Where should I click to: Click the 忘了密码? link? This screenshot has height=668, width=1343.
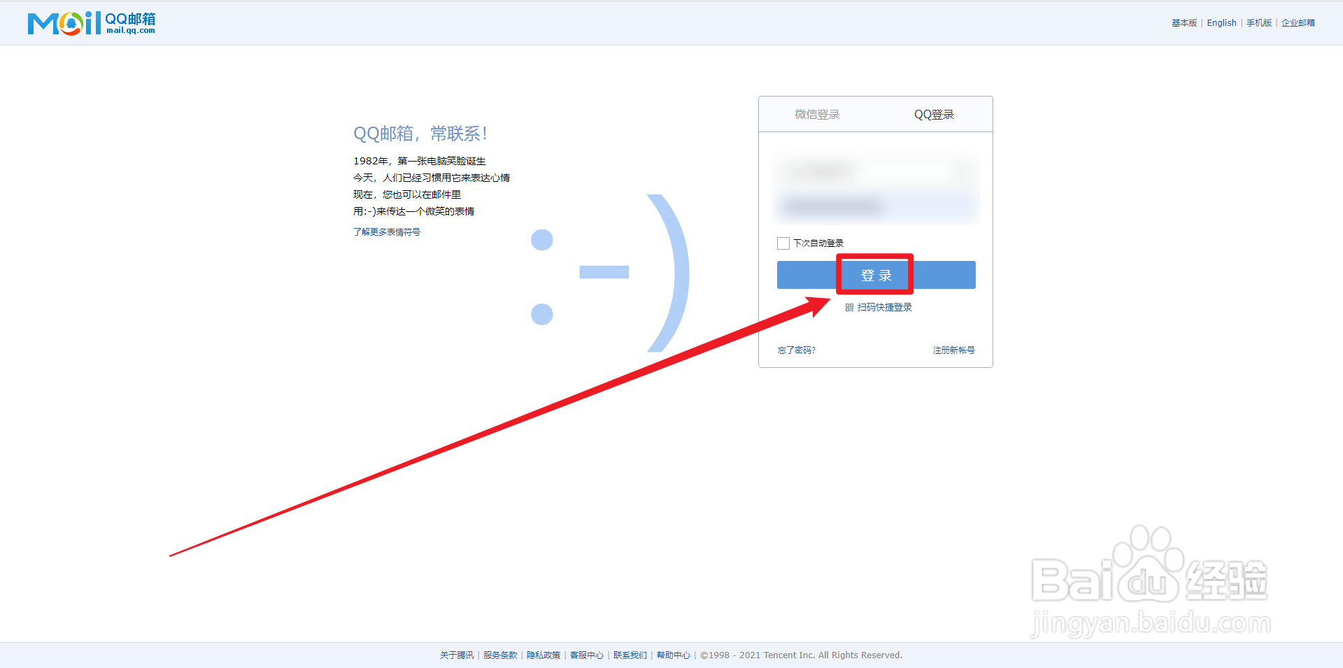797,350
